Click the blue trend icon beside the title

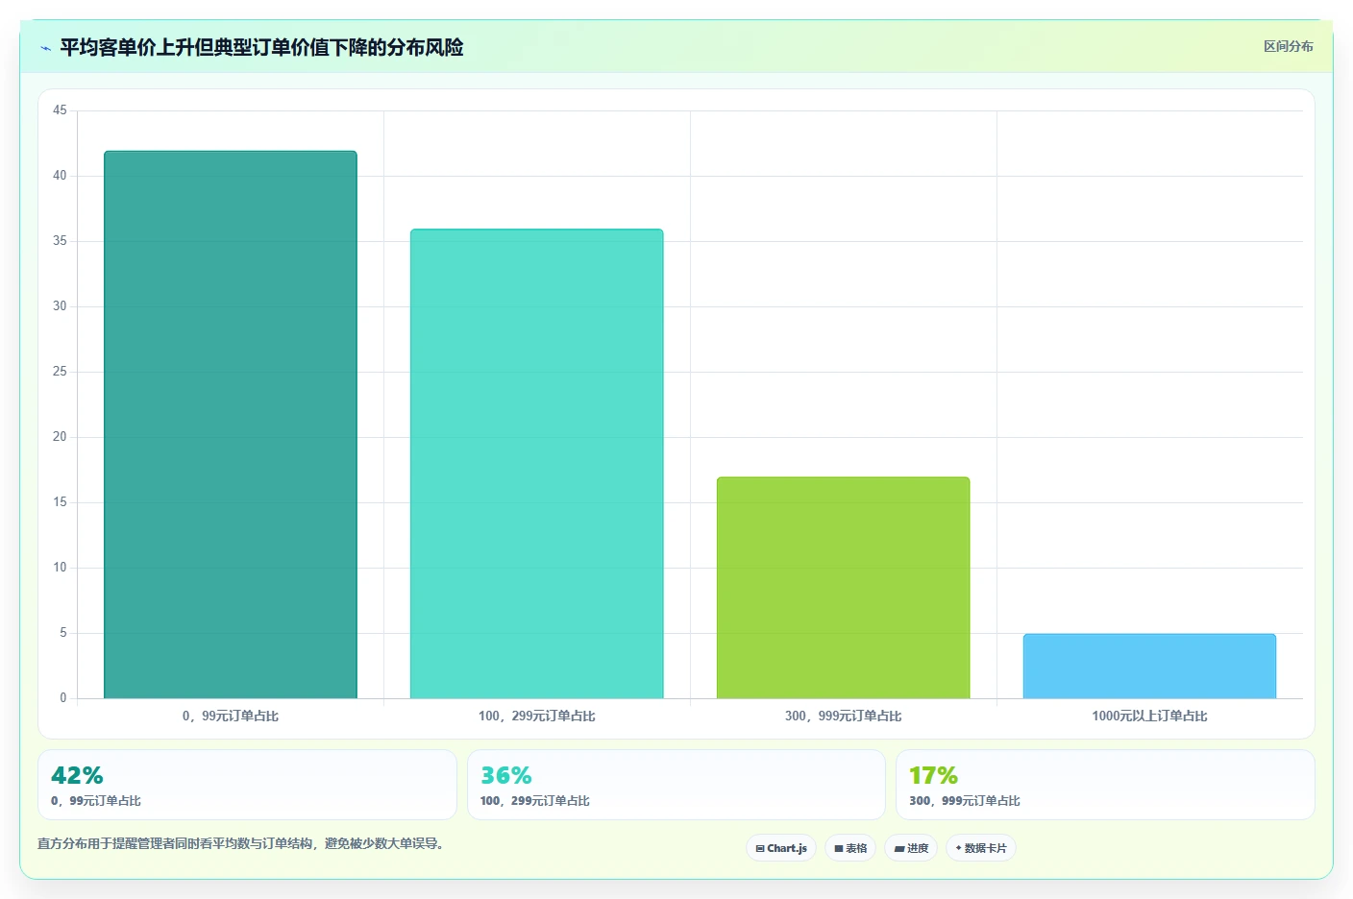45,48
